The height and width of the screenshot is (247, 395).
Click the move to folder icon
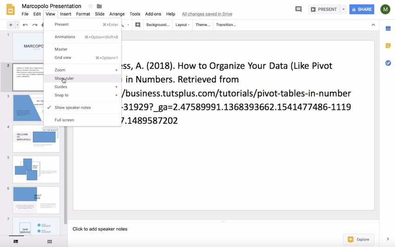tap(99, 6)
